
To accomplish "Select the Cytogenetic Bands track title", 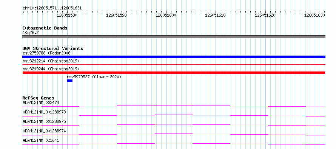I will tap(45, 28).
